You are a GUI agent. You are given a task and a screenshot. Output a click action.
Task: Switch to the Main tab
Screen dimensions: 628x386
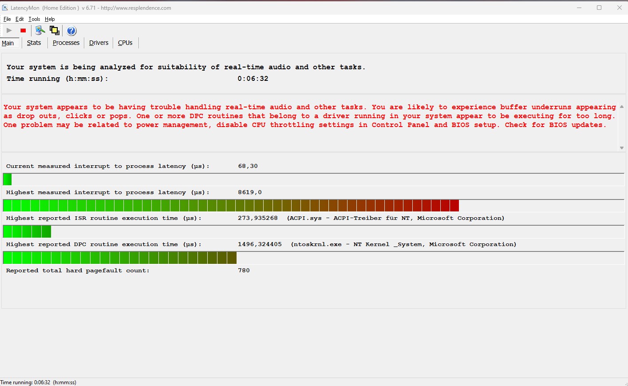pyautogui.click(x=8, y=43)
